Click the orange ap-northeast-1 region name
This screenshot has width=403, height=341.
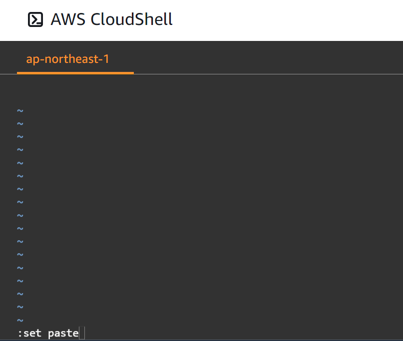[x=67, y=59]
